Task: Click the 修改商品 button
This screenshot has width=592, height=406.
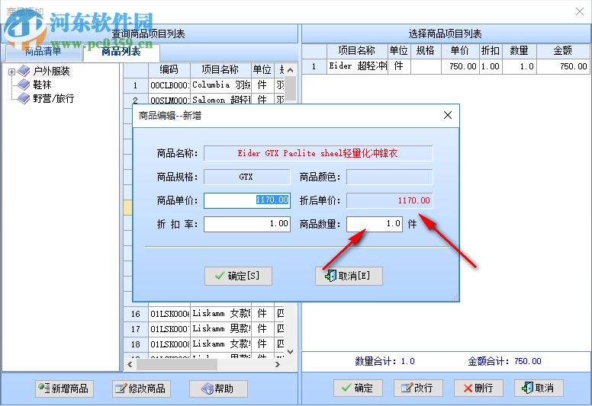Action: pos(141,388)
